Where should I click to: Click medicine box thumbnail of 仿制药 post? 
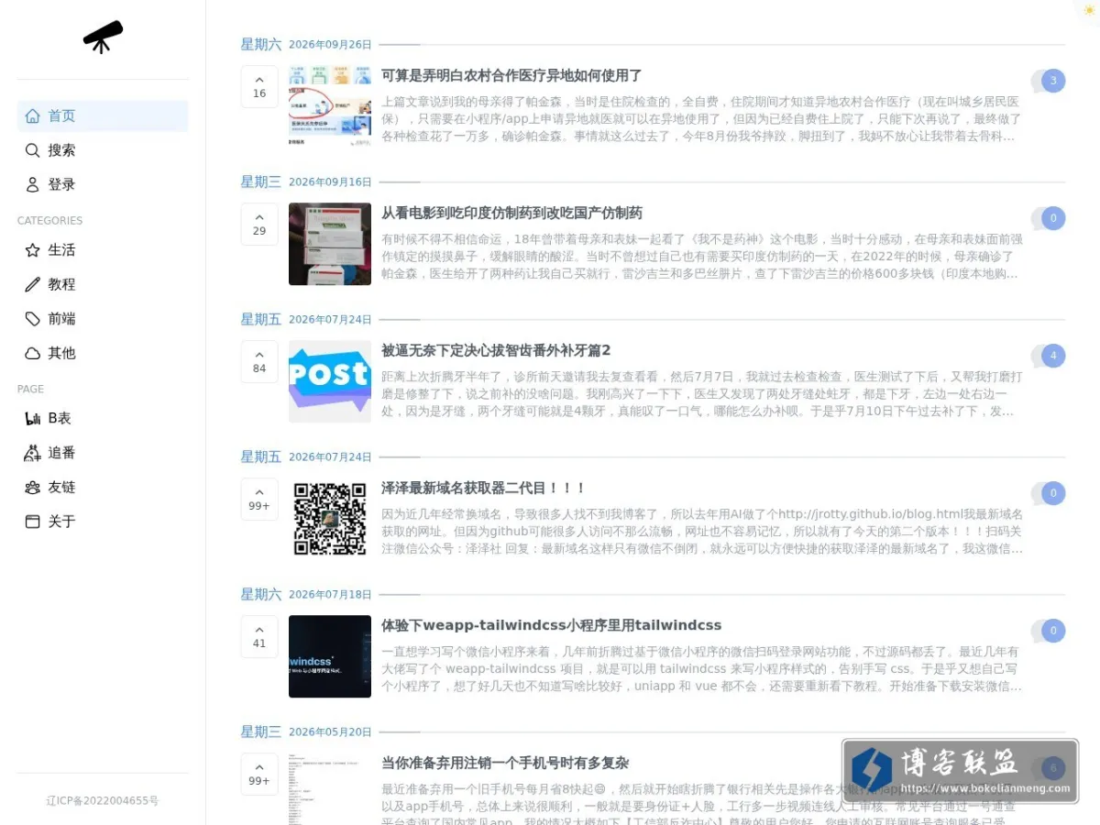coord(330,244)
